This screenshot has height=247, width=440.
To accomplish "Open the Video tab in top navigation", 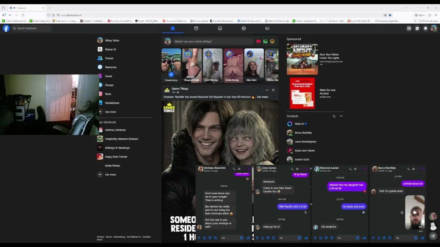I will (x=196, y=28).
